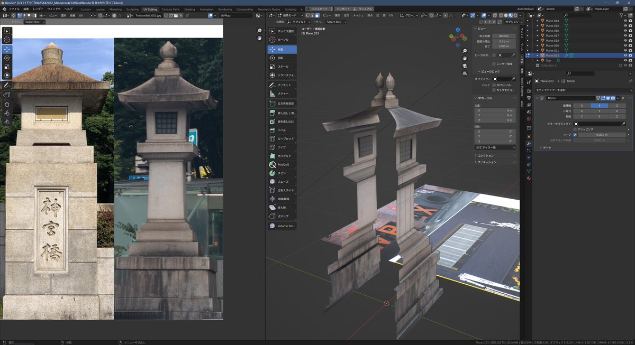Select the 立方体を追加 add cube tool
The height and width of the screenshot is (345, 635).
click(282, 104)
